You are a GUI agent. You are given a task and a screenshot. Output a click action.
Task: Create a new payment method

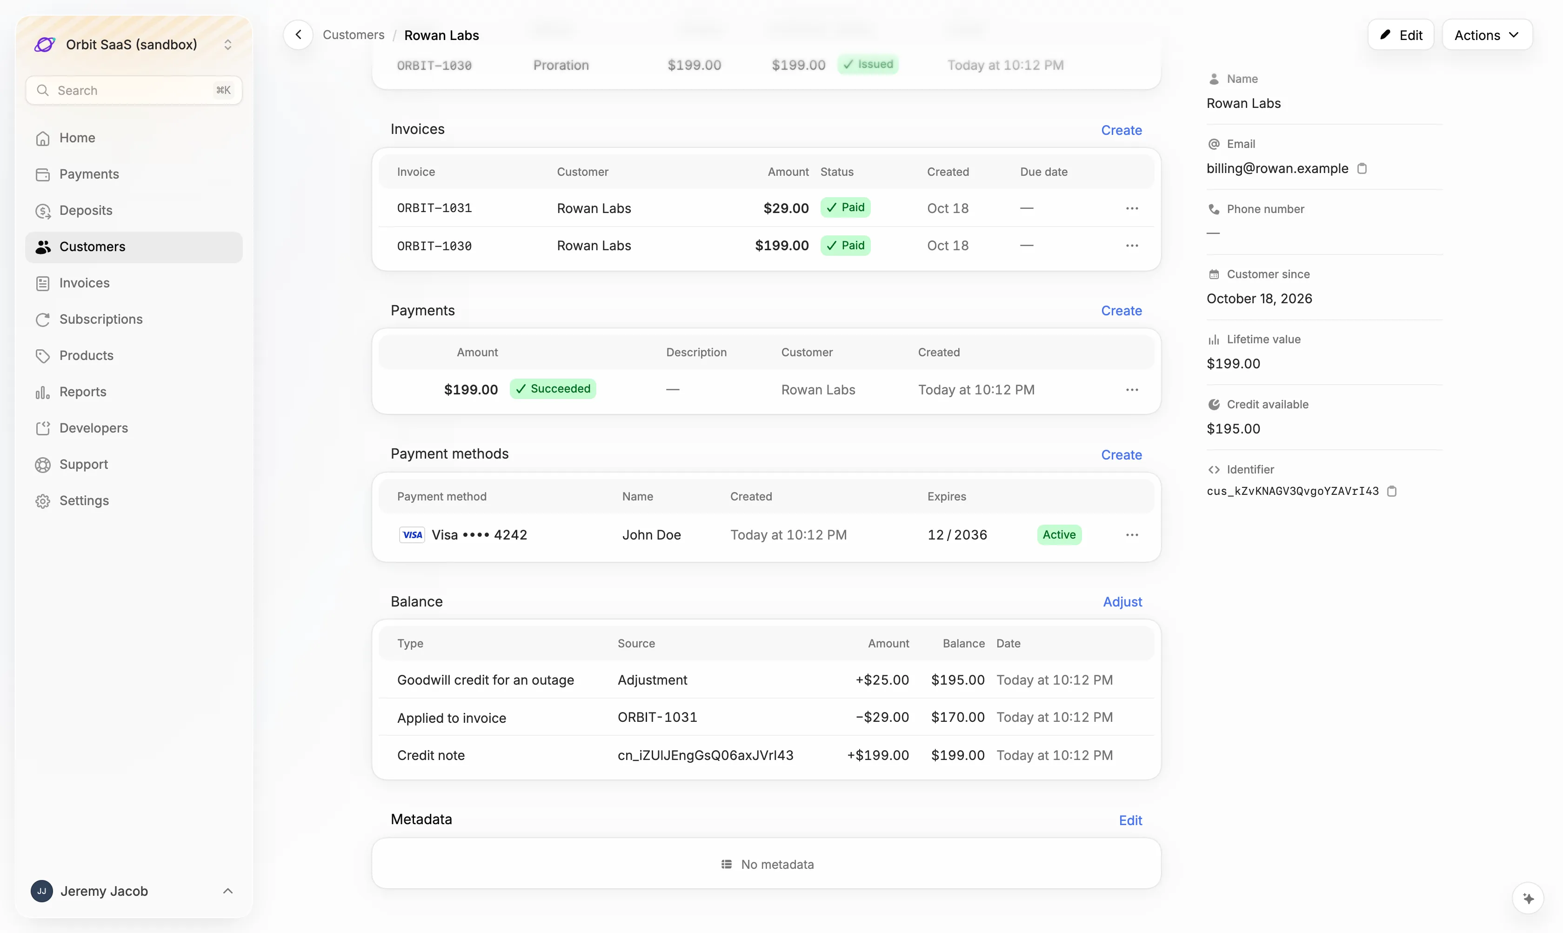1122,454
